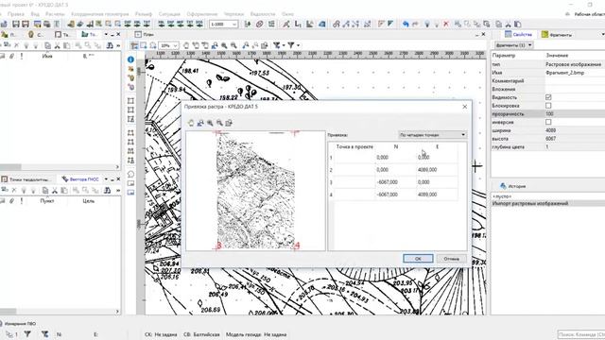Click the Cut scissors icon in top-right toolbar
605x340 pixels.
point(509,24)
